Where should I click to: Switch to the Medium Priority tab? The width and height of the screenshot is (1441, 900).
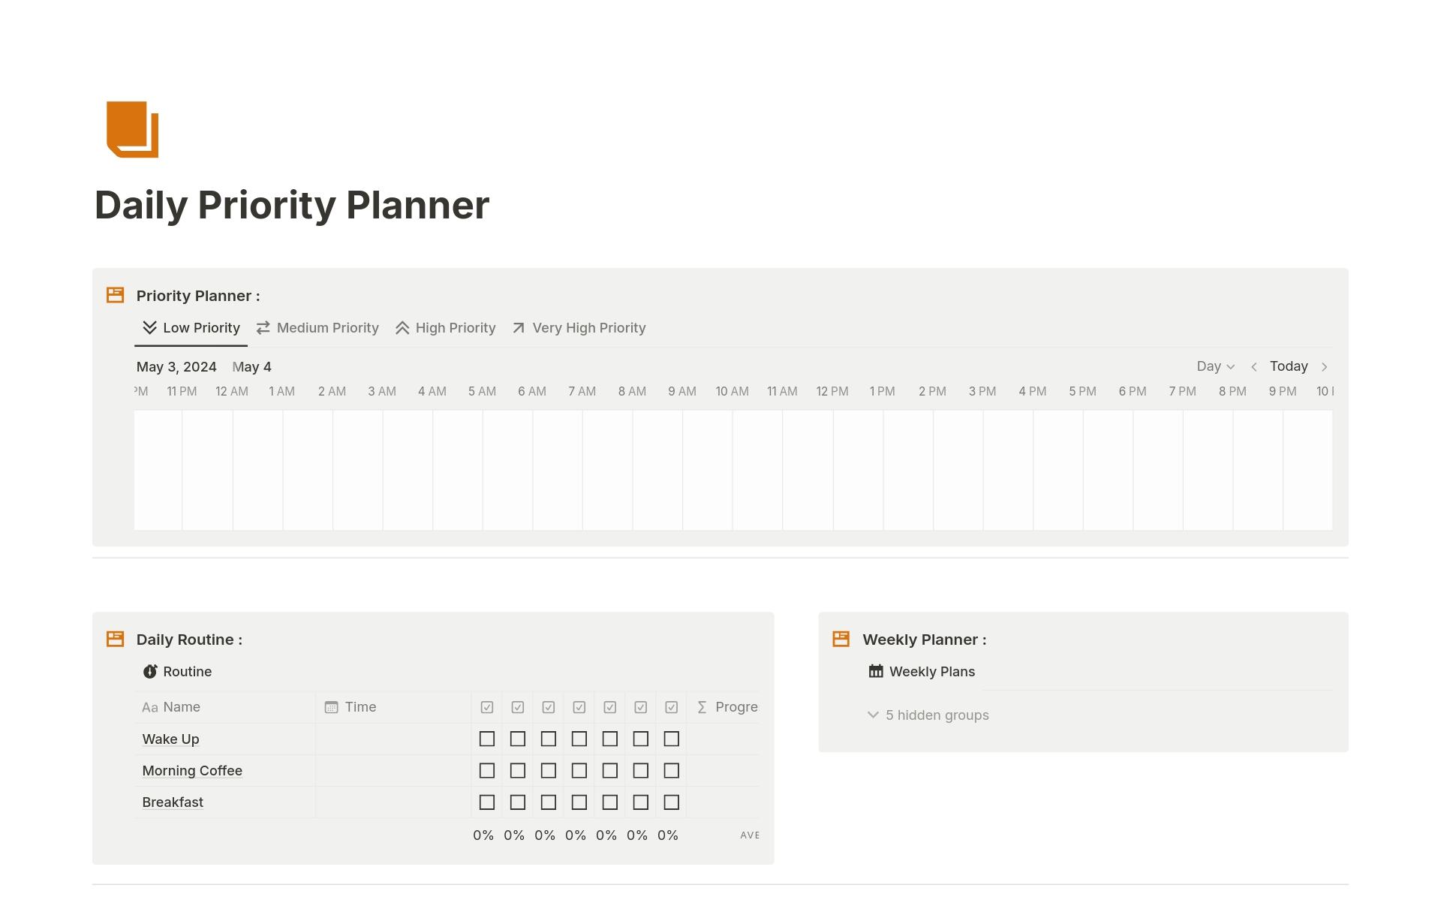pos(327,327)
